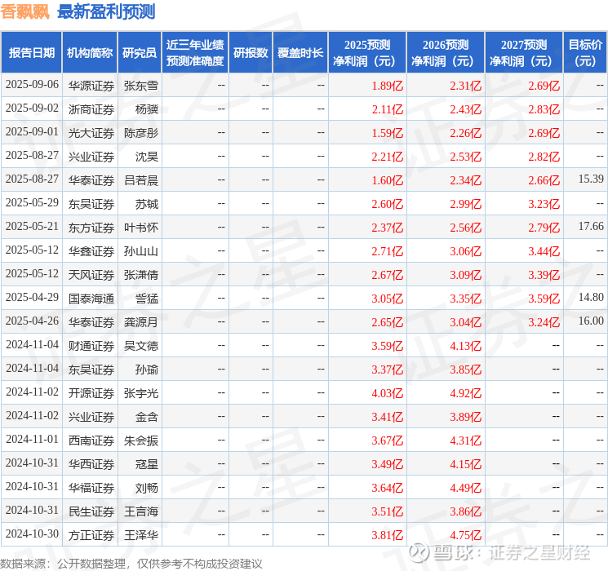Click institution 天风证券
The height and width of the screenshot is (571, 608).
tap(91, 275)
